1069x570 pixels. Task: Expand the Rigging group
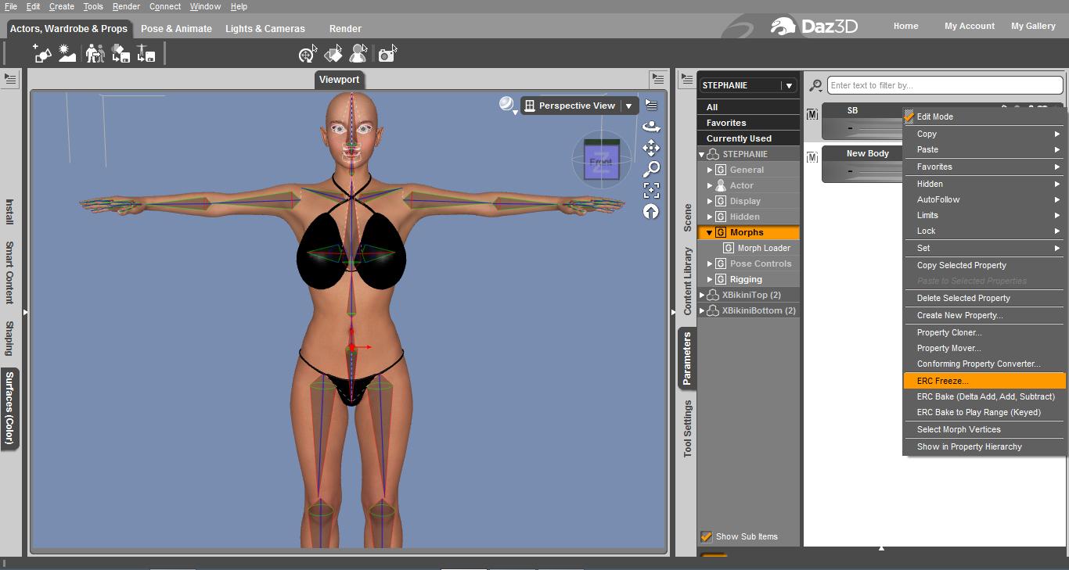pyautogui.click(x=710, y=279)
